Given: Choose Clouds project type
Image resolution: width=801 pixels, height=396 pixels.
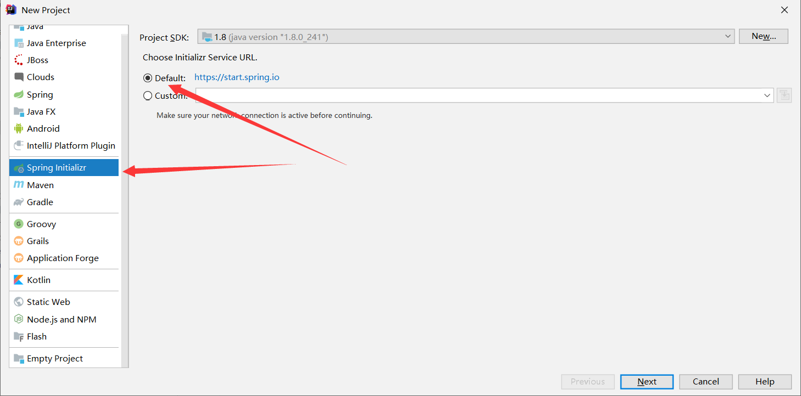Looking at the screenshot, I should click(x=64, y=77).
